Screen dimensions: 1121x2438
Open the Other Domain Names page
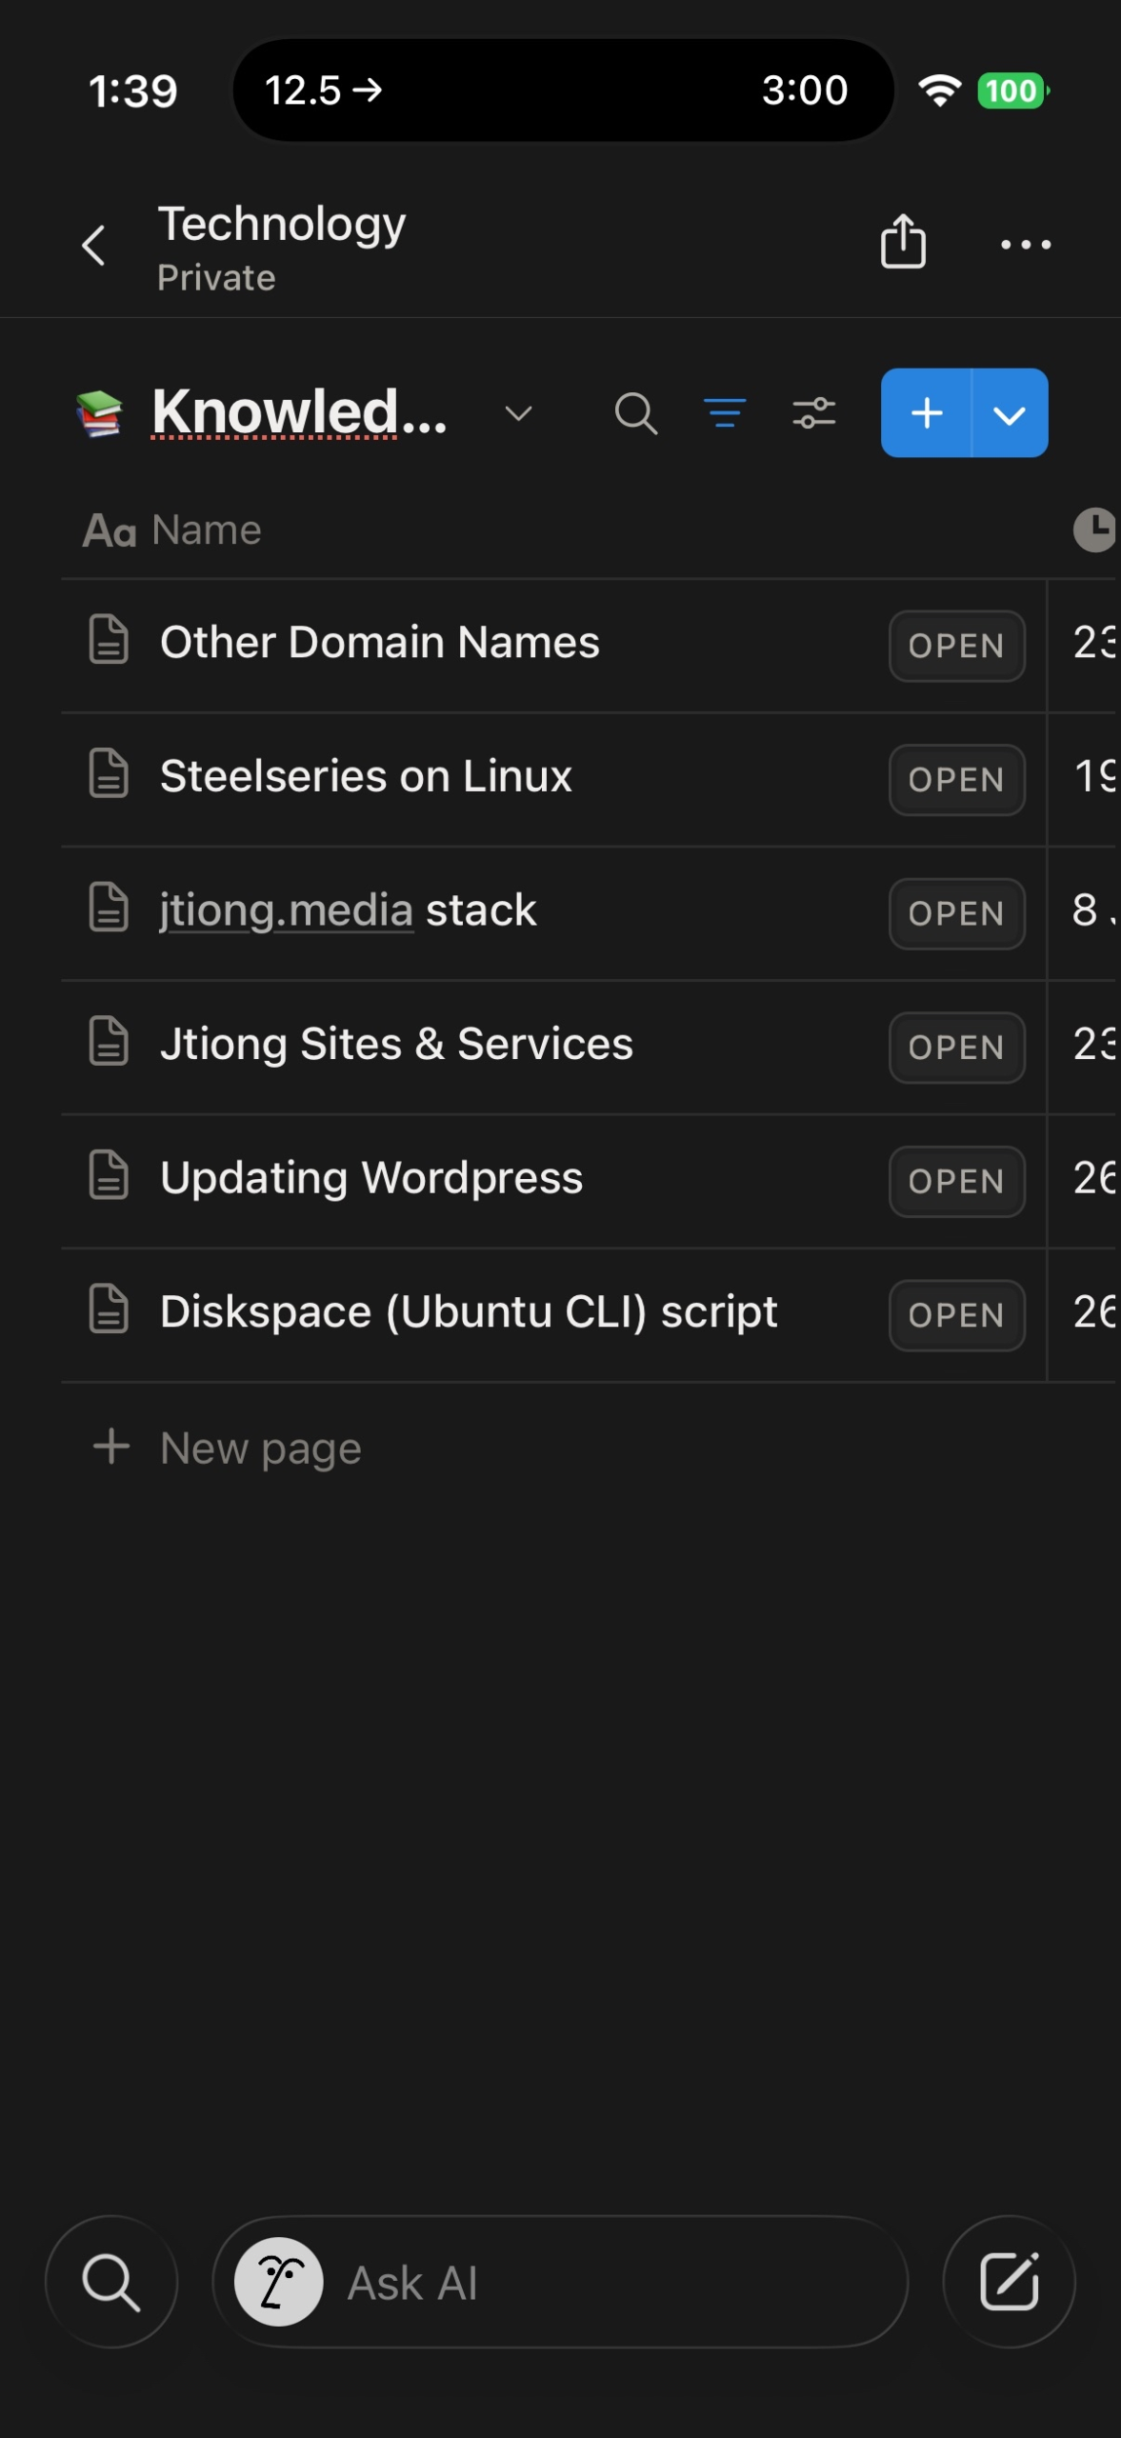click(x=379, y=643)
